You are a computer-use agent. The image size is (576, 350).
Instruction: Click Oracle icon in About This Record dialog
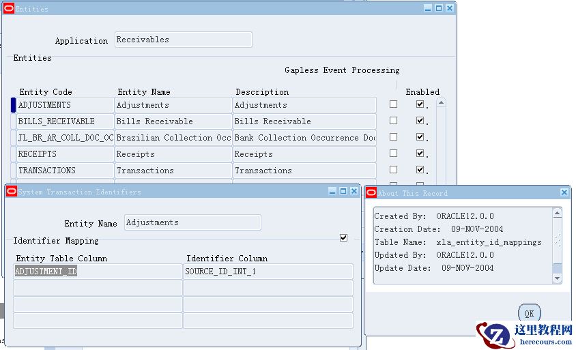click(371, 193)
